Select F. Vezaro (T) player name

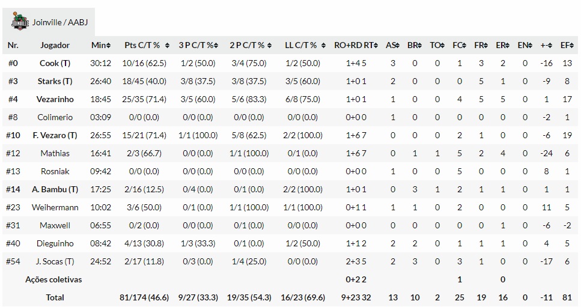[55, 135]
